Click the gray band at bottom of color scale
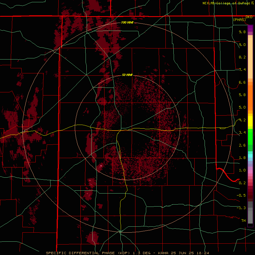 point(250,216)
